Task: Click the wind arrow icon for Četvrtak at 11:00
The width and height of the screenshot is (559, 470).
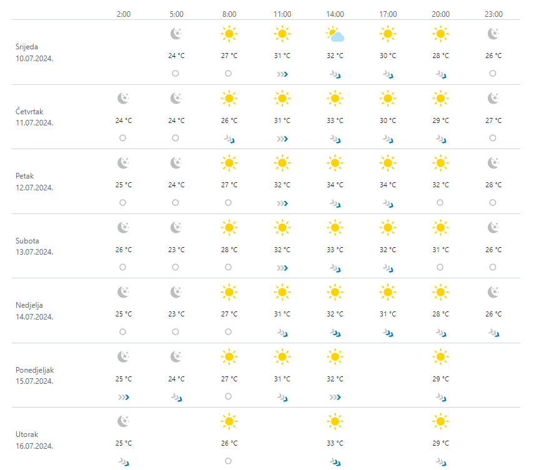Action: 282,139
